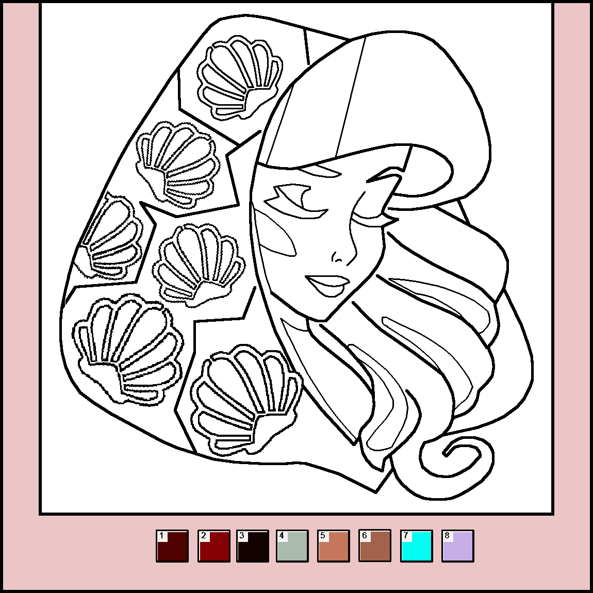Image resolution: width=593 pixels, height=593 pixels.
Task: Pick the dark red swatch numbered 2
Action: [x=213, y=546]
